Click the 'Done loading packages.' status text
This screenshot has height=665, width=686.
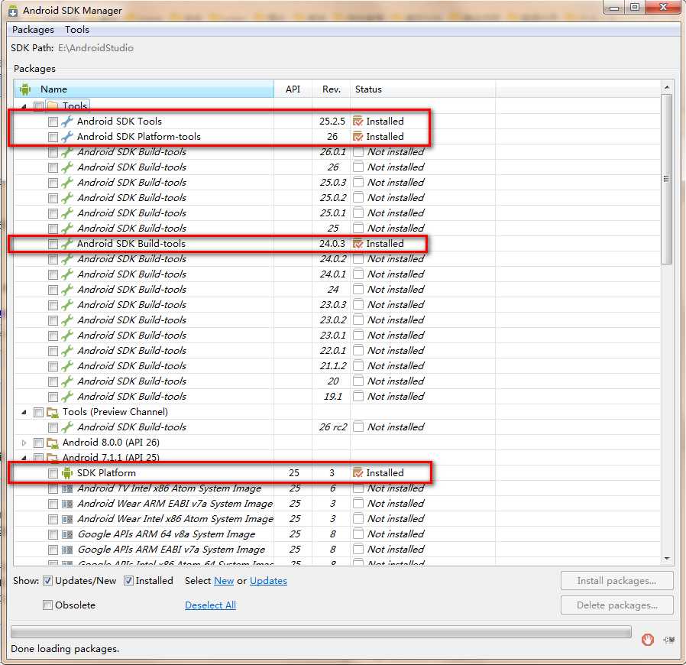(x=65, y=649)
